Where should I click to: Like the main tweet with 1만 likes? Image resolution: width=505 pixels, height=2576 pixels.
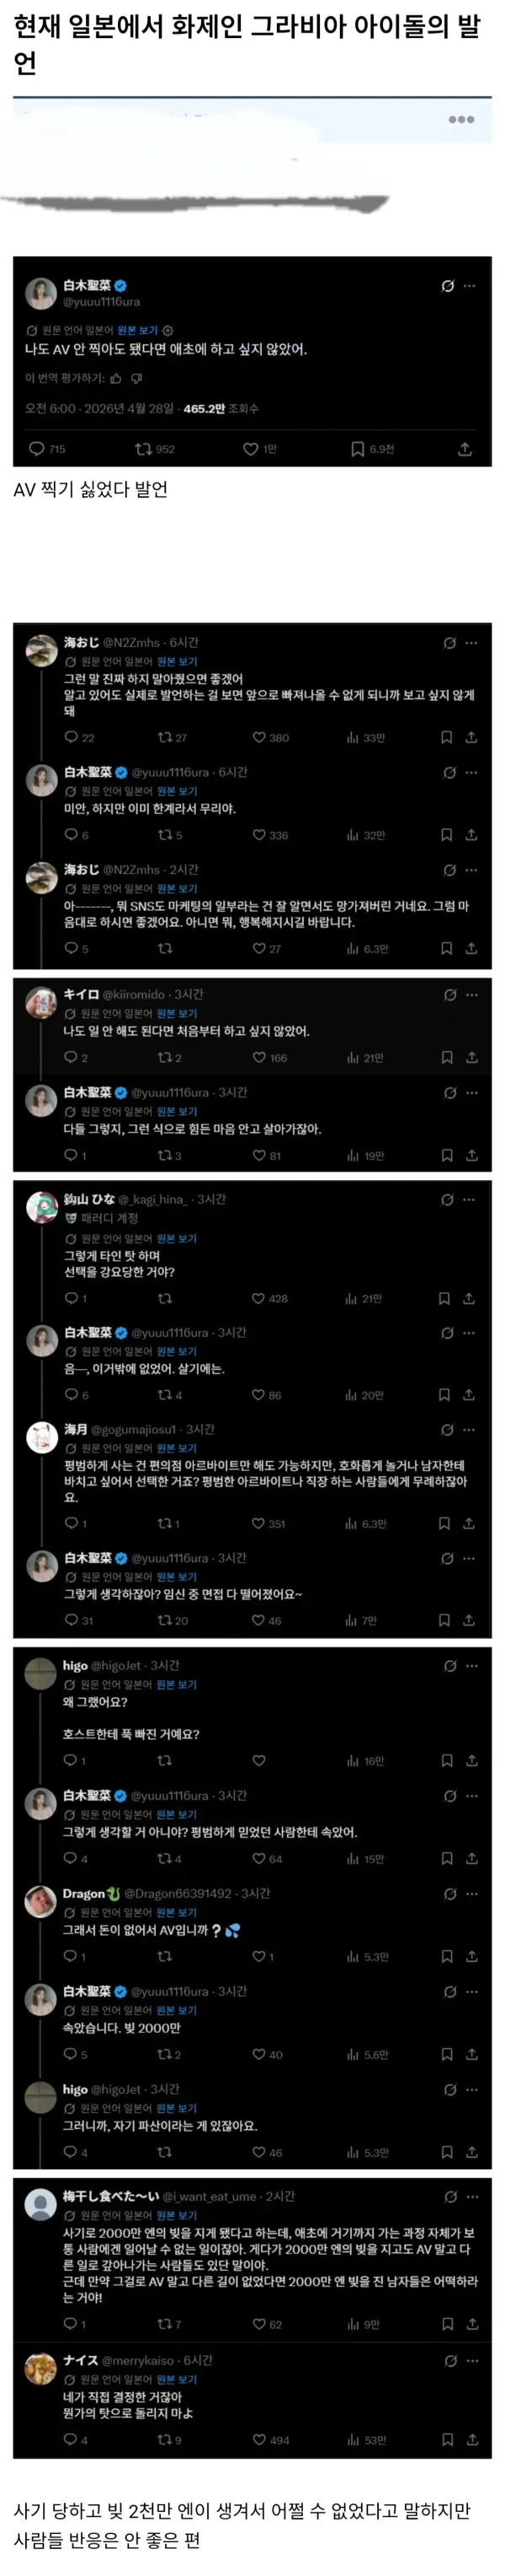[251, 449]
